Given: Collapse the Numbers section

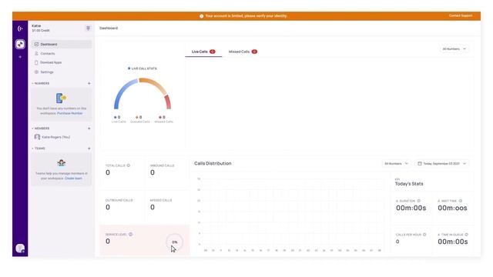Looking at the screenshot, I should 32,84.
